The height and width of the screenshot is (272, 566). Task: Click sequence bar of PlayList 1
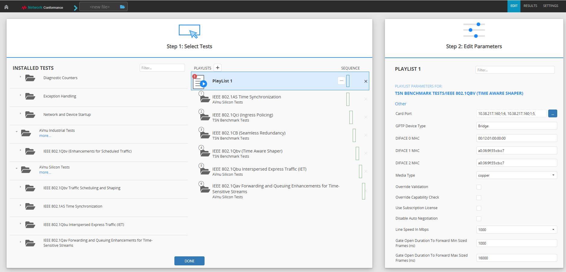coord(348,81)
